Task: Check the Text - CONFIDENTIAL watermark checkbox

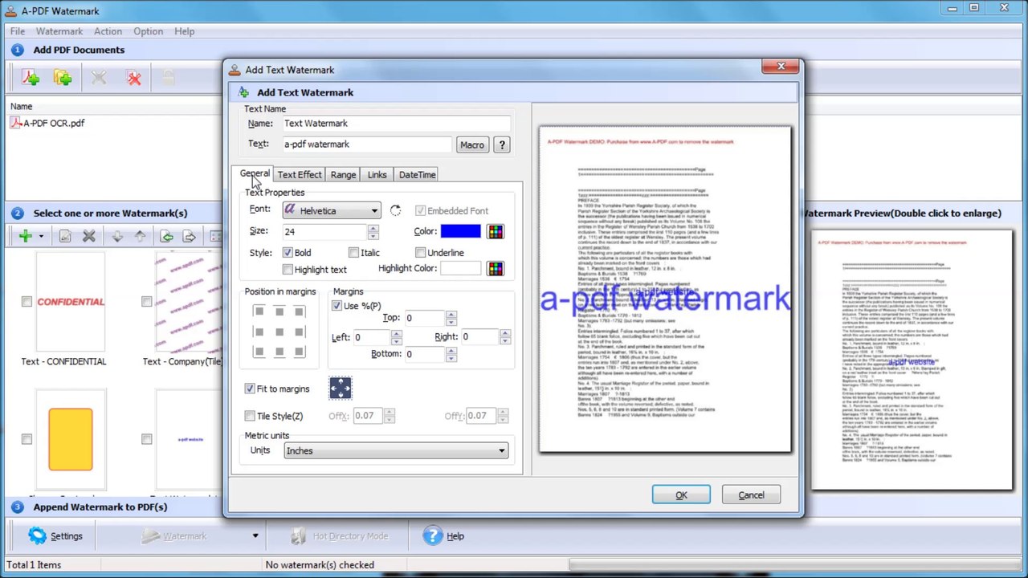Action: pyautogui.click(x=27, y=302)
